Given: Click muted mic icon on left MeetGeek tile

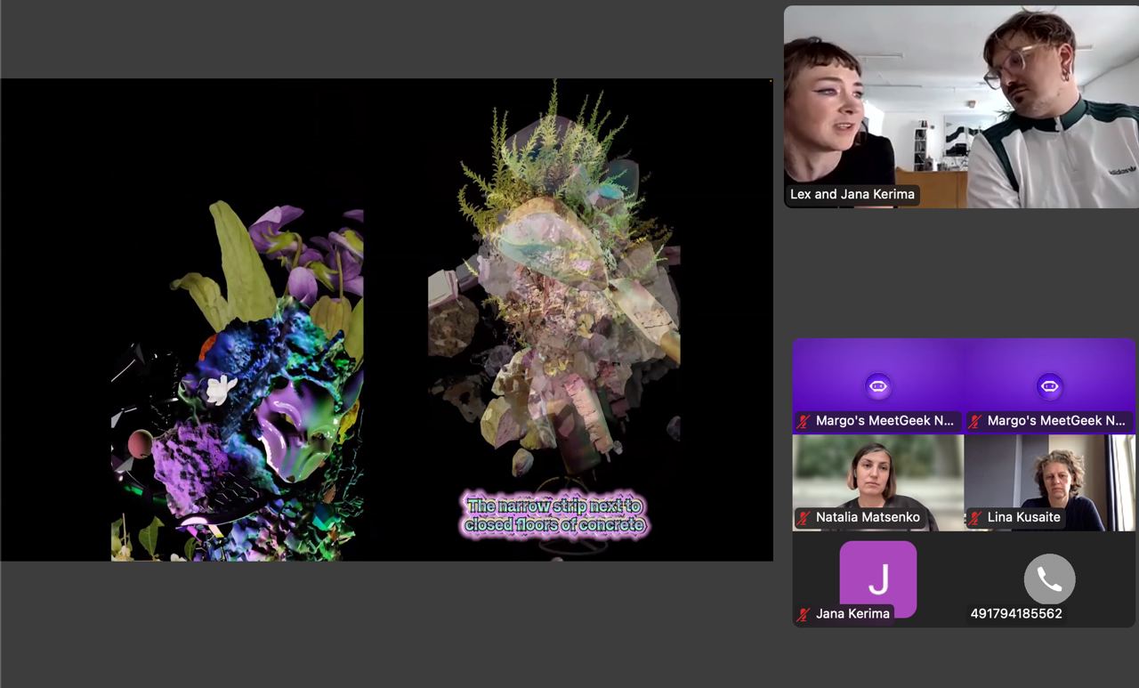Looking at the screenshot, I should click(804, 421).
